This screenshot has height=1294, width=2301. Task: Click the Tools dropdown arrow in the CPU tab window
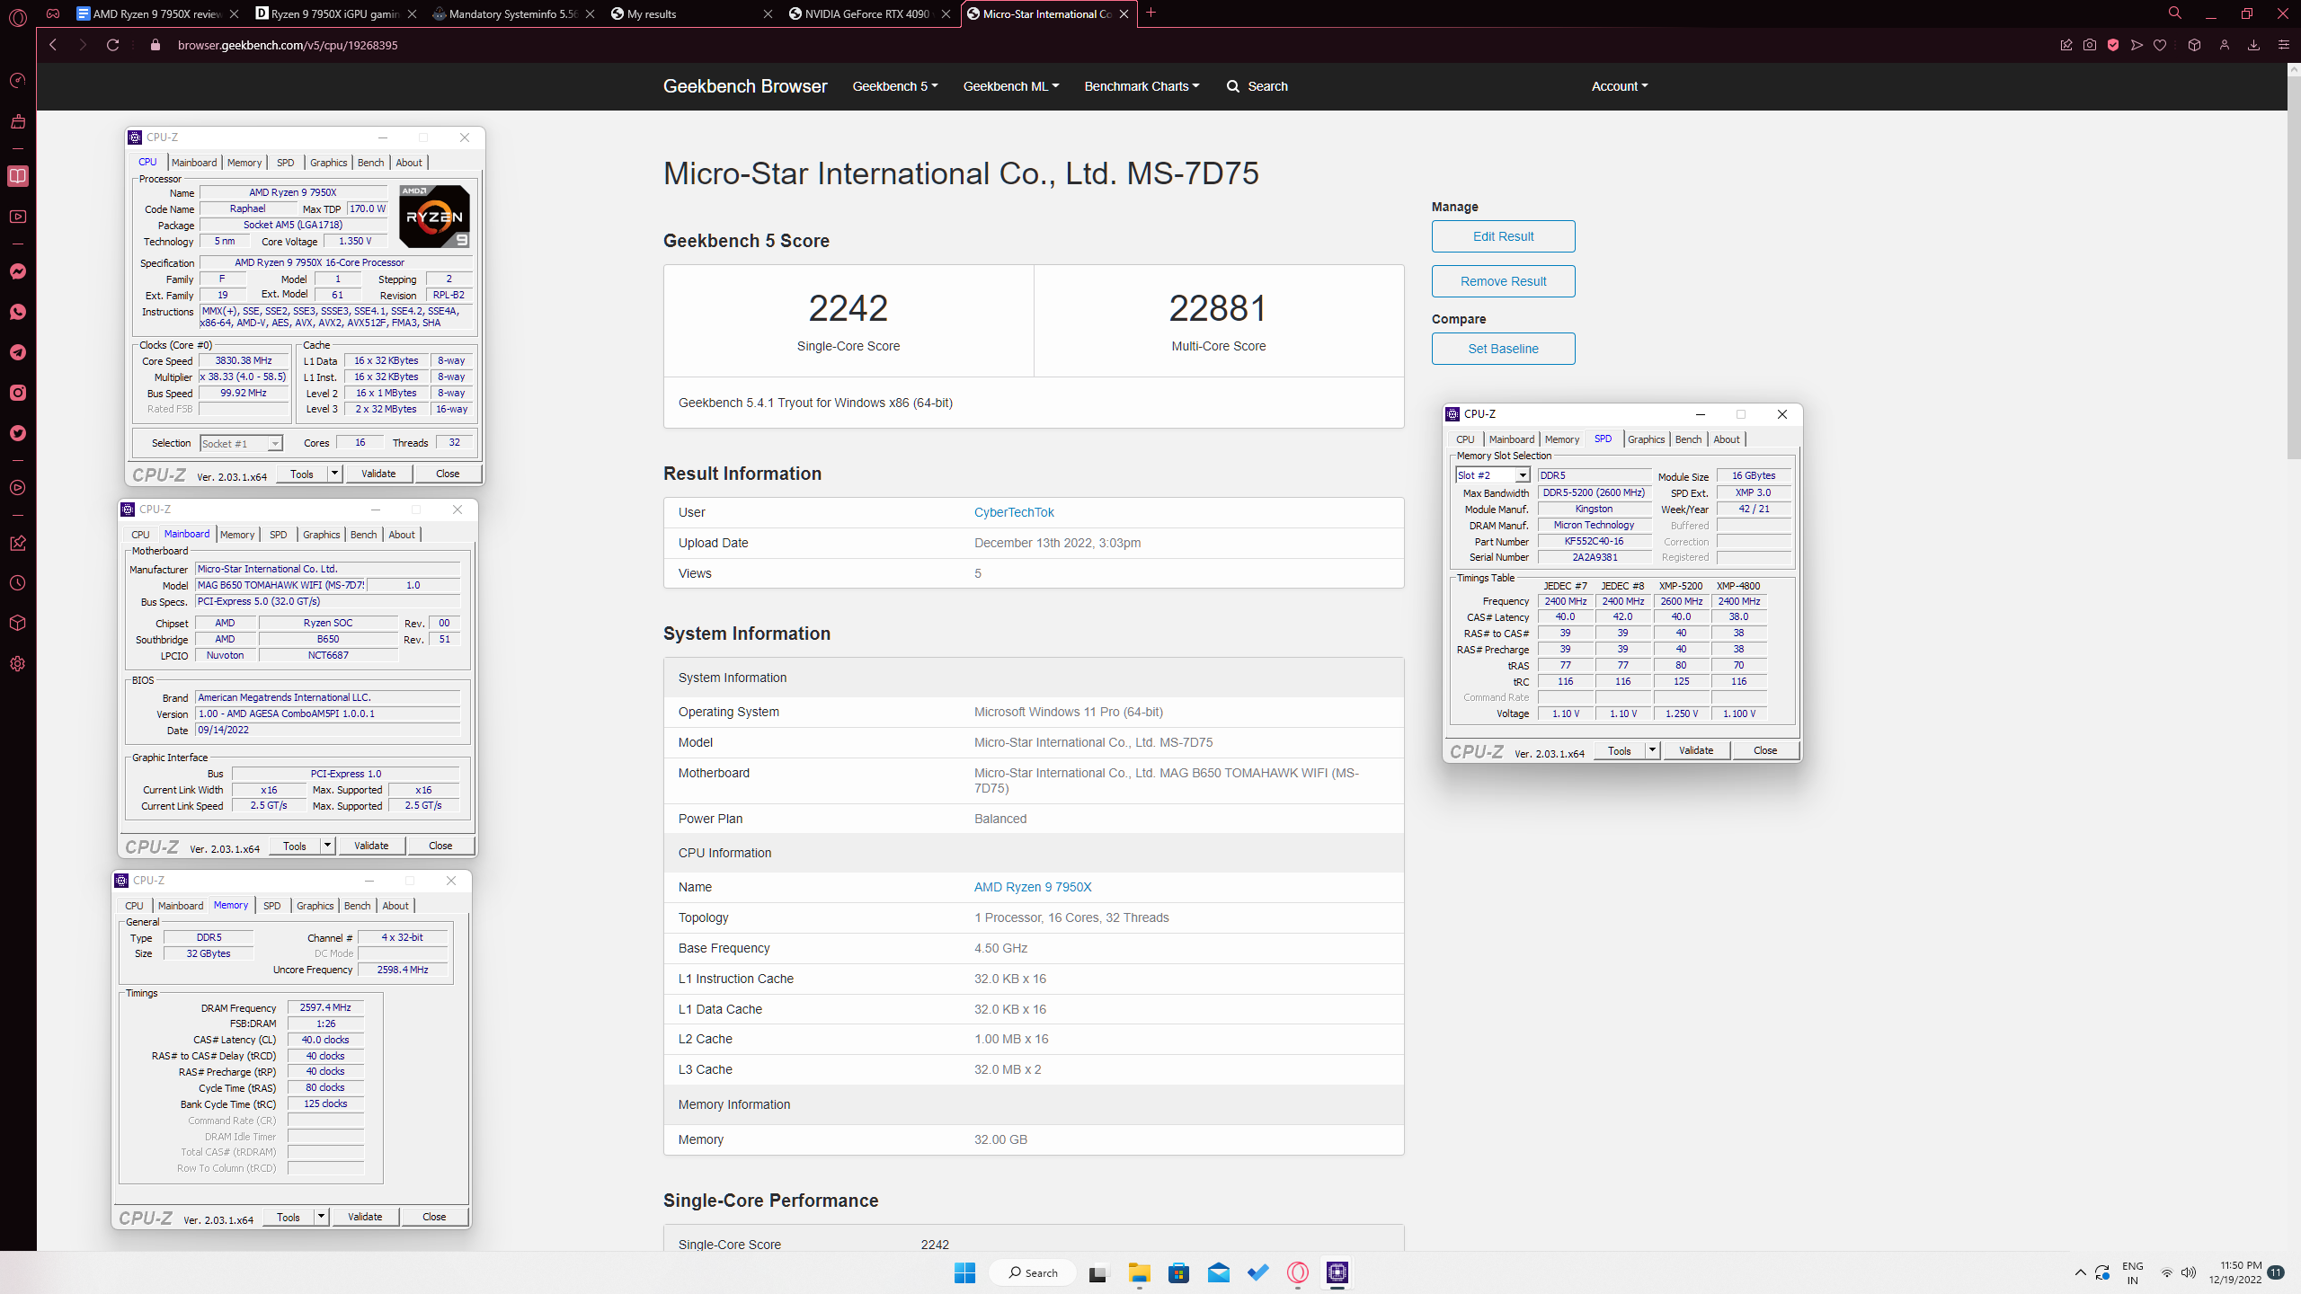point(334,474)
